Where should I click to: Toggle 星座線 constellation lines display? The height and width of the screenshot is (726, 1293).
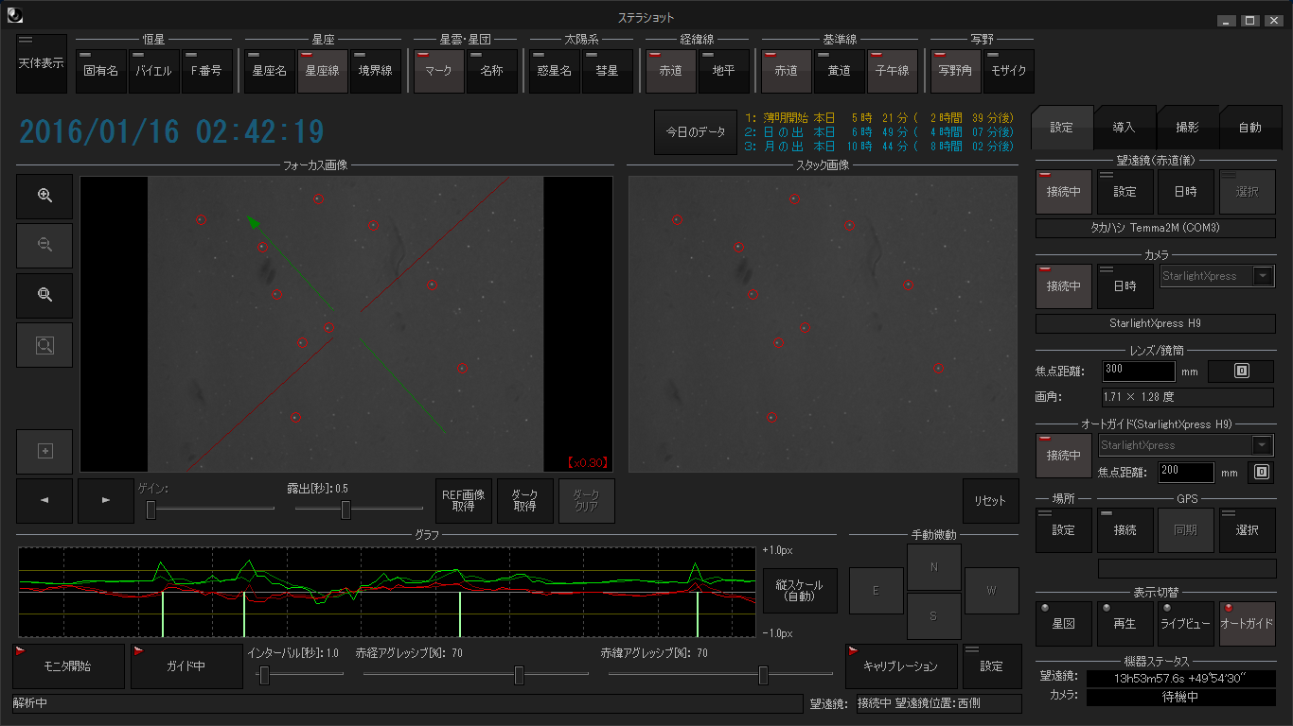click(x=322, y=71)
